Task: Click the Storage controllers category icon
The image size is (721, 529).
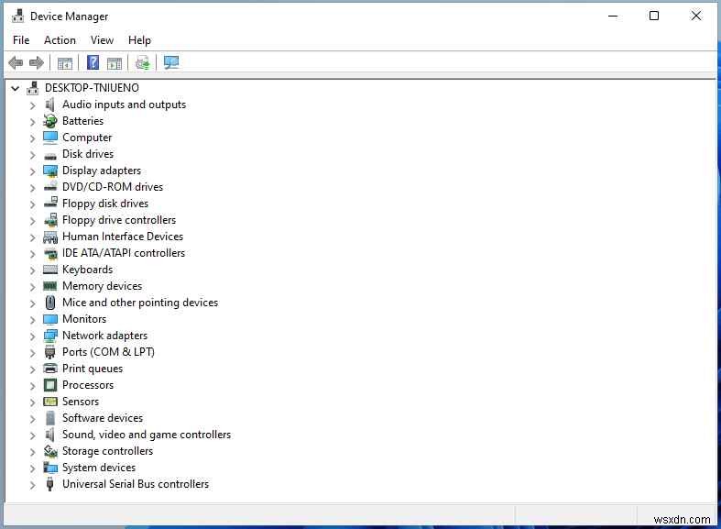Action: tap(50, 451)
